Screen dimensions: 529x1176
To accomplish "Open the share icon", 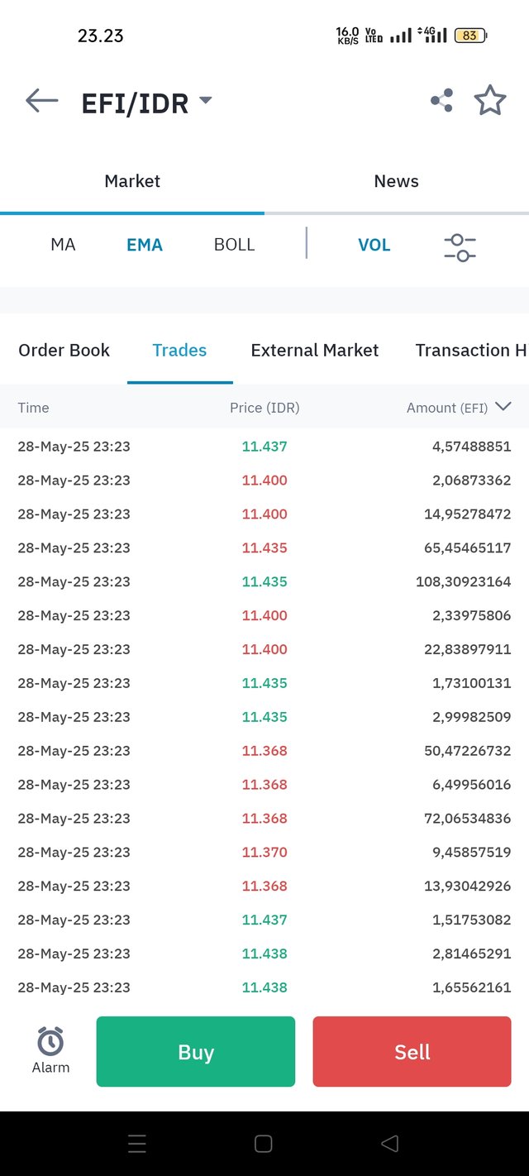I will [441, 101].
